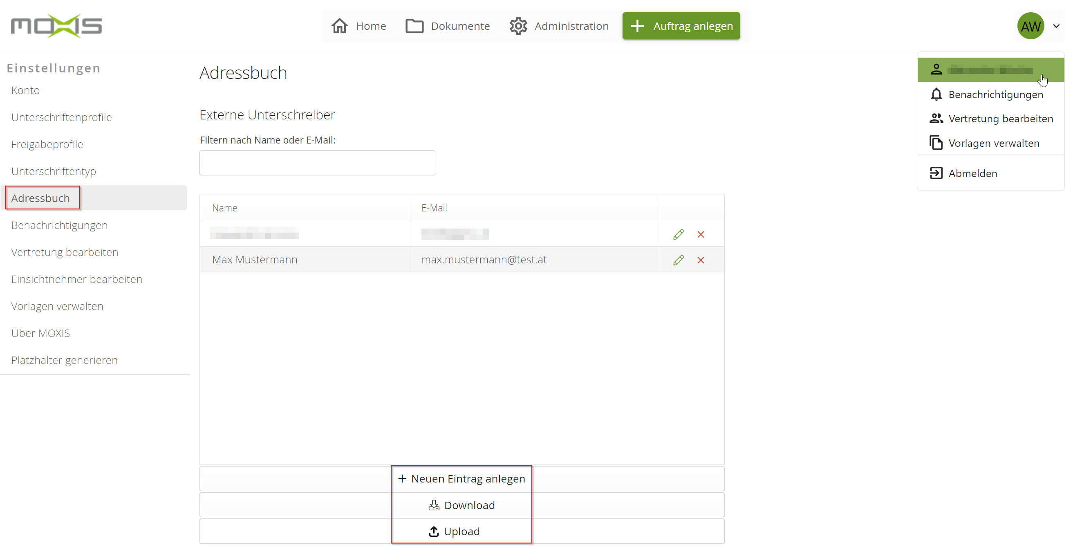Download the address book

(x=461, y=505)
